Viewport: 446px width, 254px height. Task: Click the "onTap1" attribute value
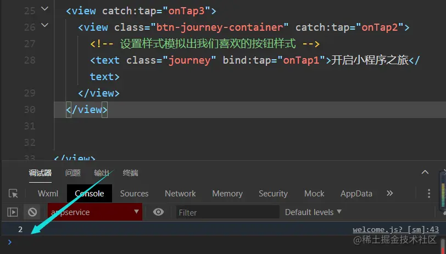pos(302,60)
